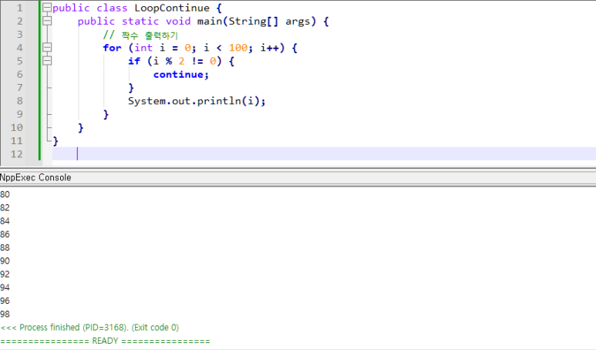Collapse the if block fold marker
596x350 pixels.
pyautogui.click(x=47, y=61)
